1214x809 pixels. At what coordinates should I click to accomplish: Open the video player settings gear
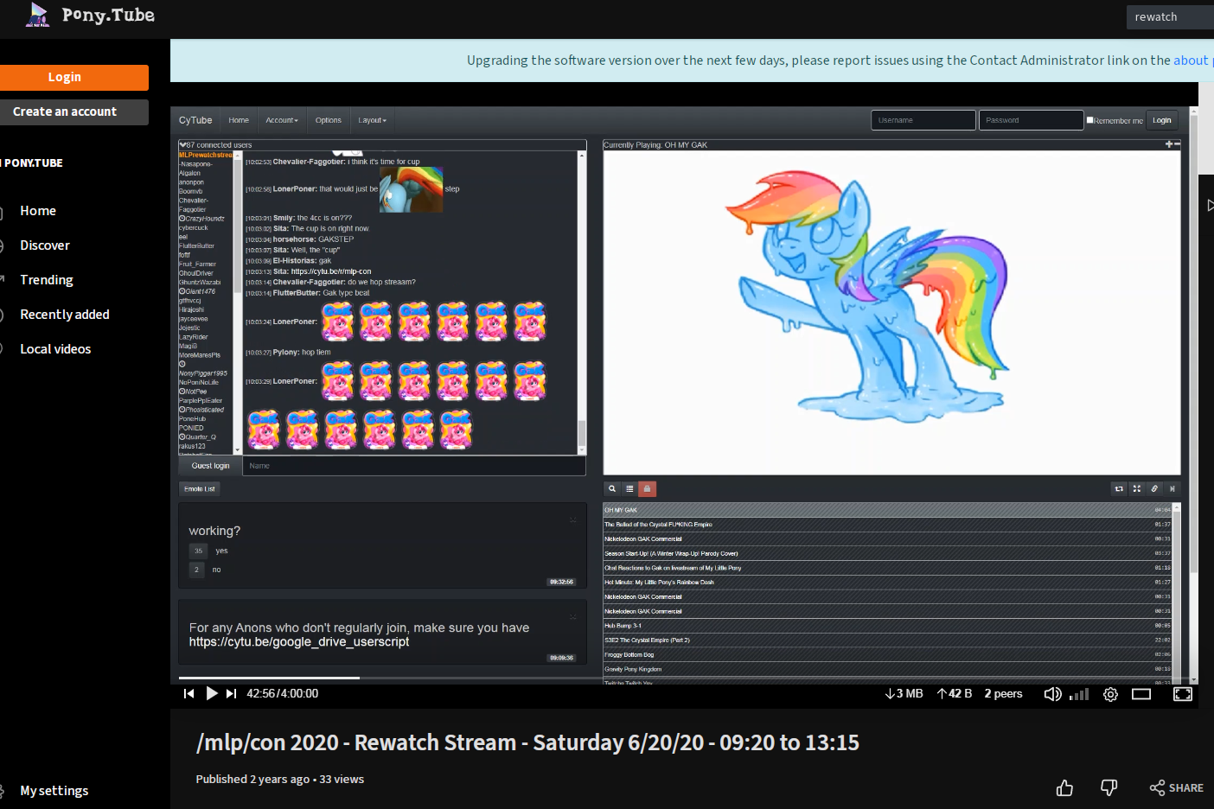(1111, 694)
